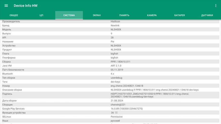This screenshot has height=124, width=221.
Task: Select the Бренд row label
Action: 6,25
